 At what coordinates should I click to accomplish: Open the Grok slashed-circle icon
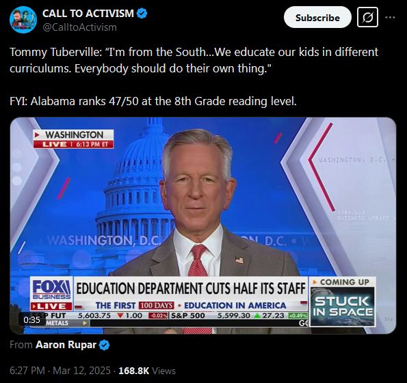367,17
